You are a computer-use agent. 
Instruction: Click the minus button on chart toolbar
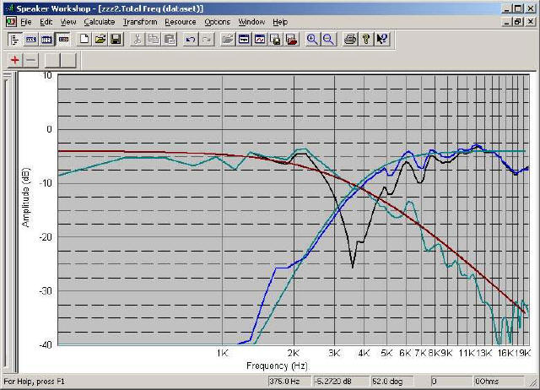pyautogui.click(x=30, y=60)
